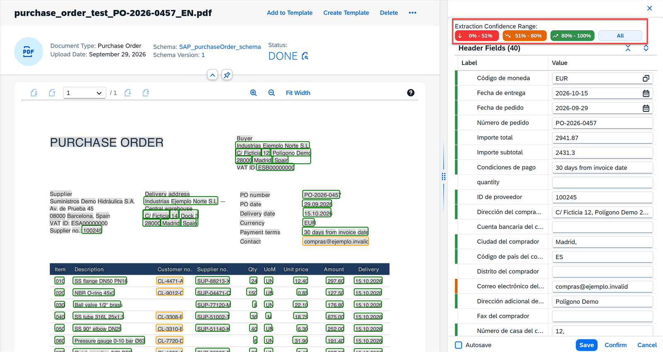Filter by 51% - 80% confidence range
The image size is (663, 352).
coord(524,36)
